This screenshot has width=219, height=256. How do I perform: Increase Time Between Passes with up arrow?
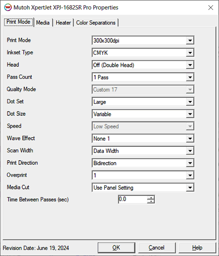(151, 197)
